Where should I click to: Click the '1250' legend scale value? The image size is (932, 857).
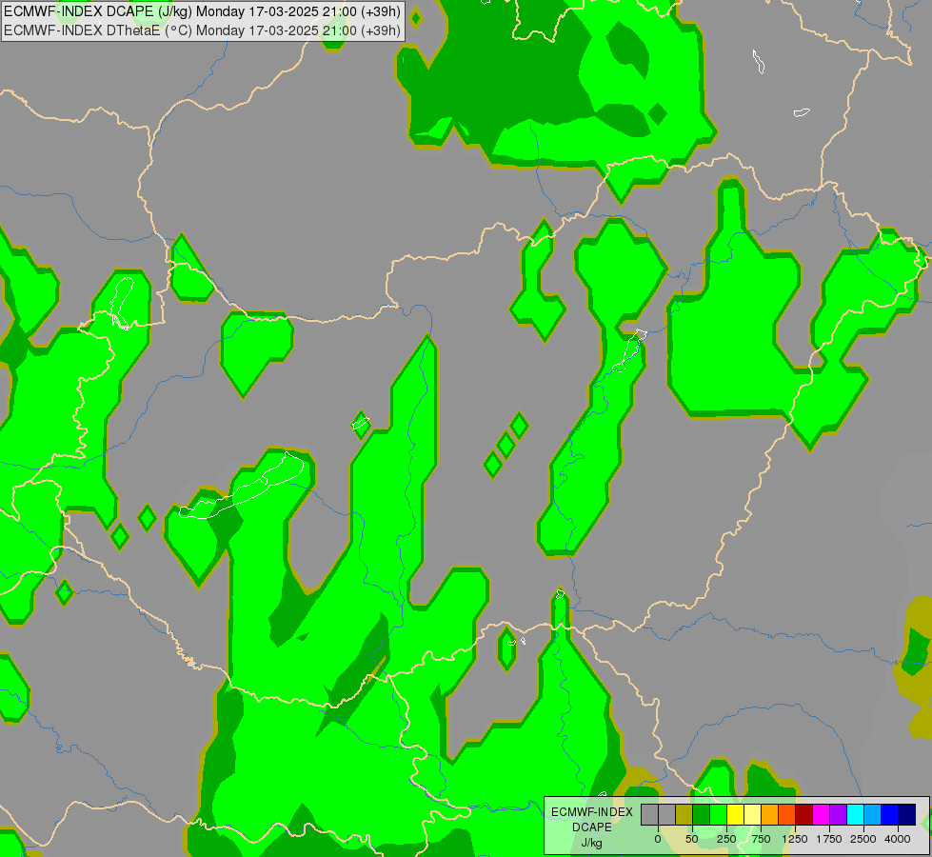click(795, 839)
